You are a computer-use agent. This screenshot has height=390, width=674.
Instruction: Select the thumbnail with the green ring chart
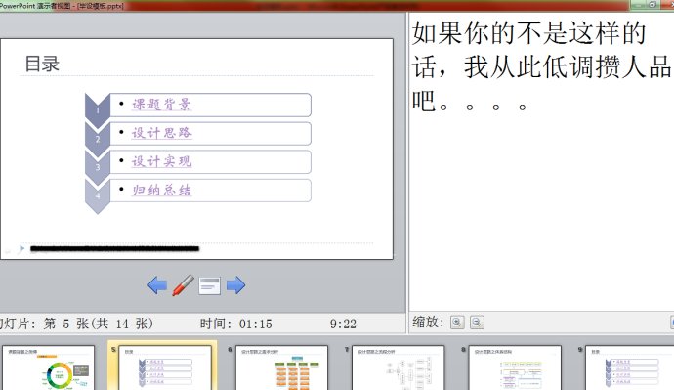pyautogui.click(x=48, y=368)
